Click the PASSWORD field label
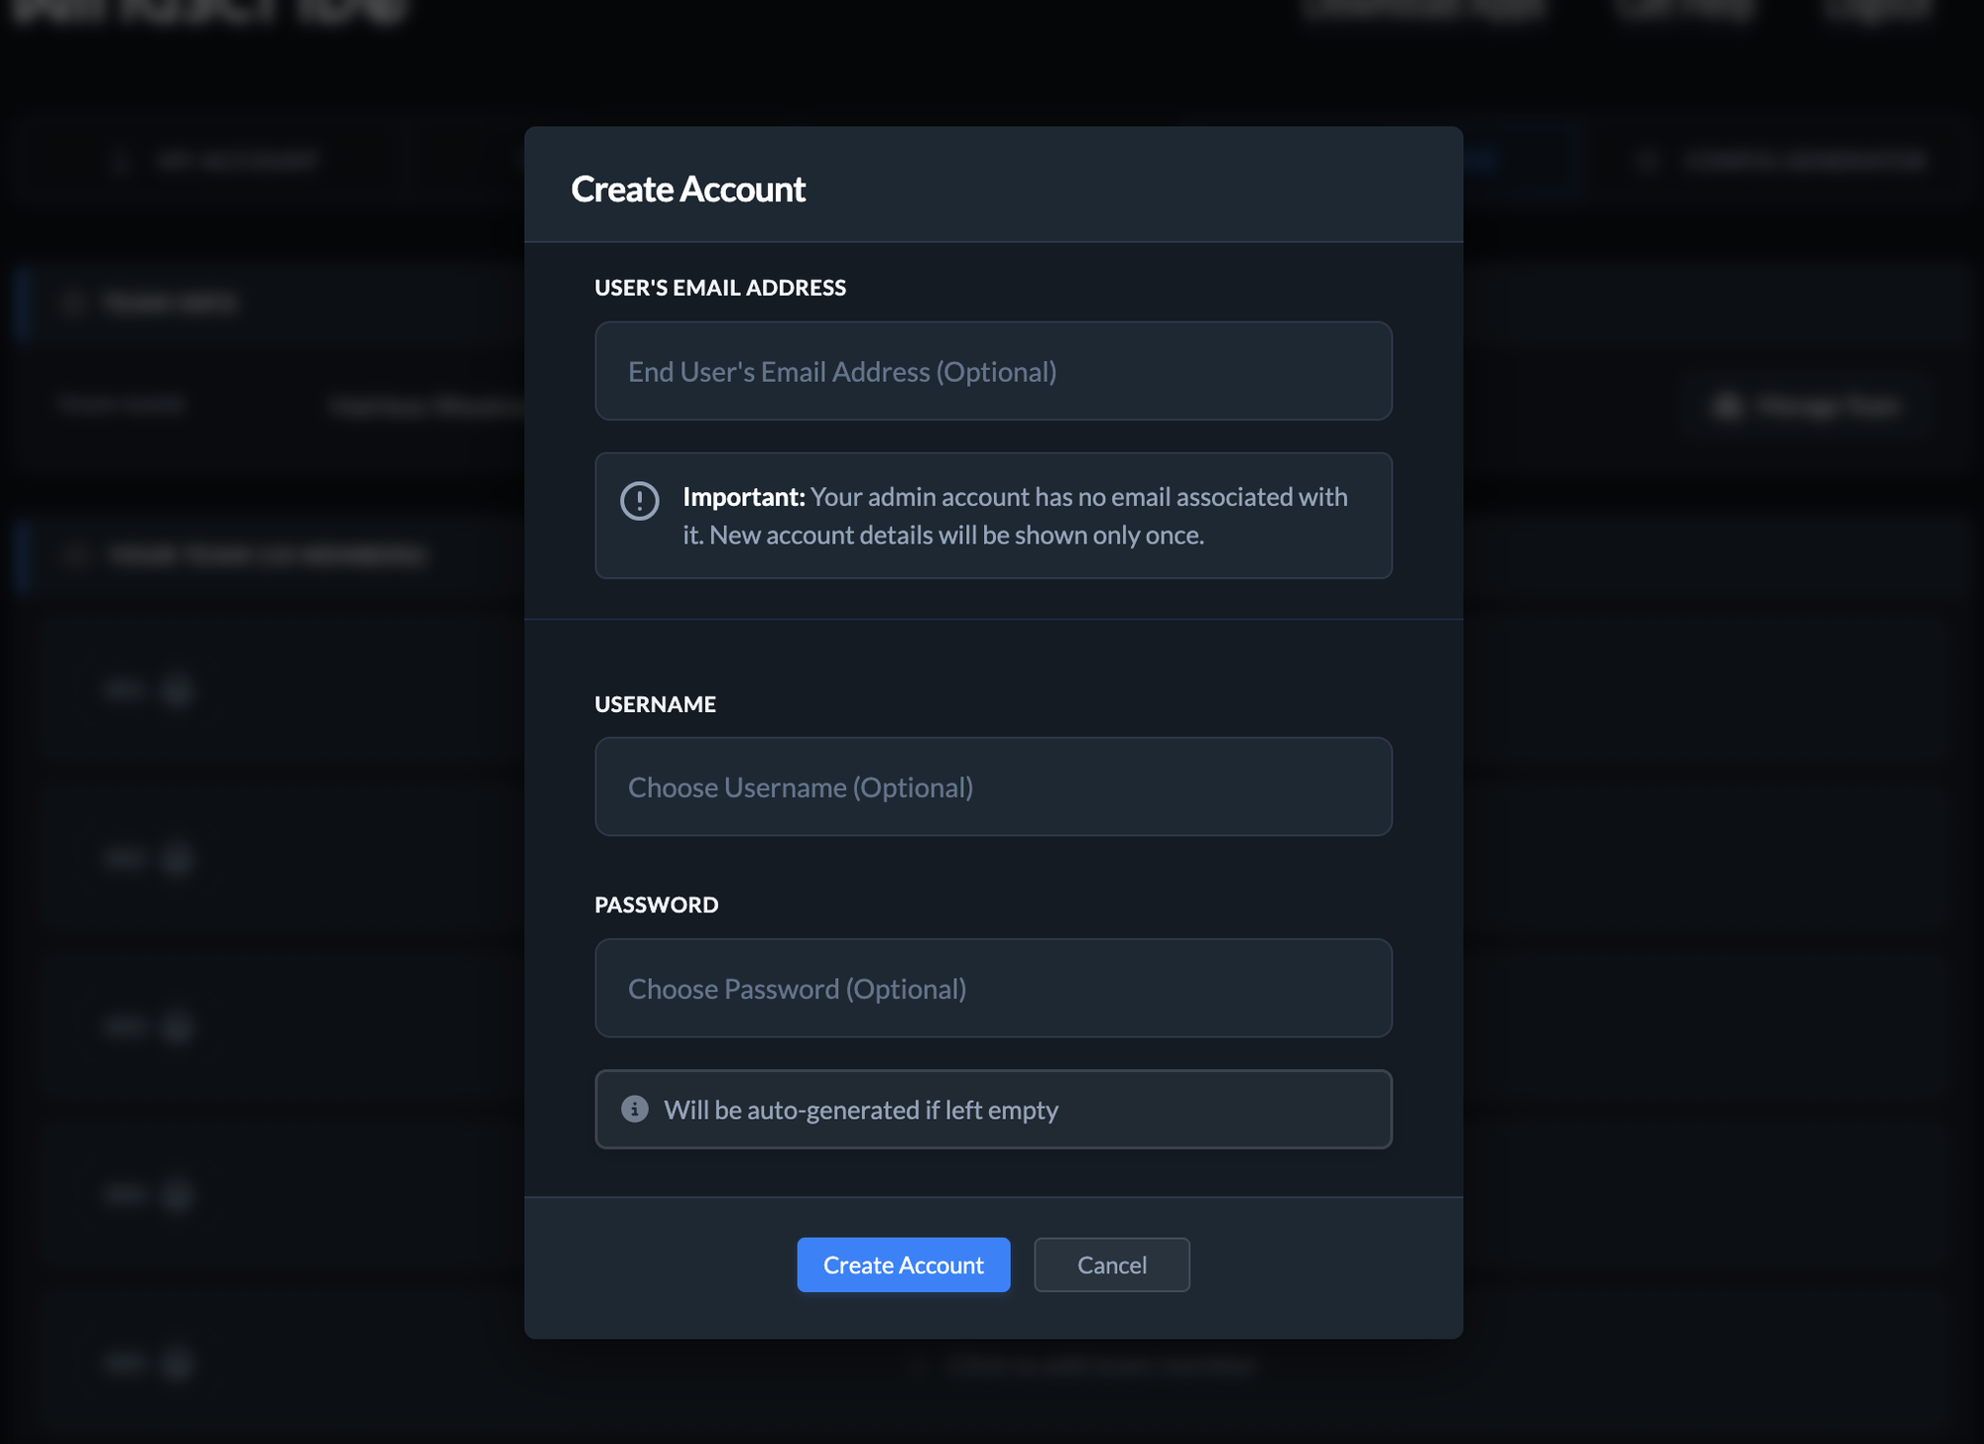The image size is (1984, 1444). (656, 904)
